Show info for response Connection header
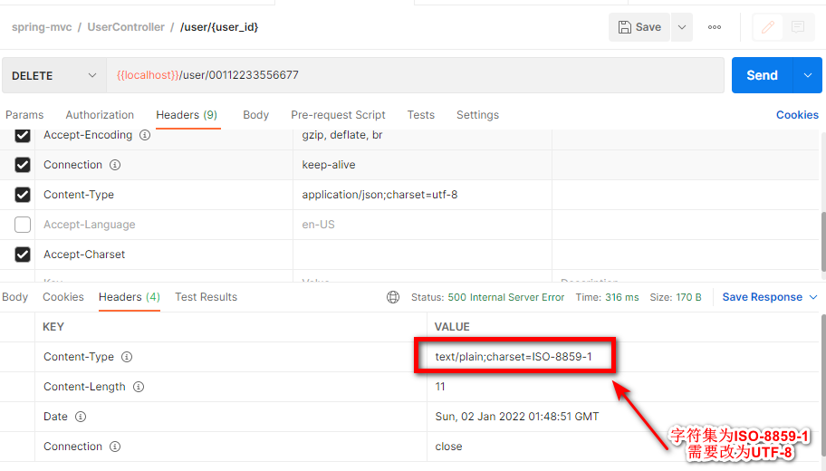The height and width of the screenshot is (471, 826). [115, 447]
